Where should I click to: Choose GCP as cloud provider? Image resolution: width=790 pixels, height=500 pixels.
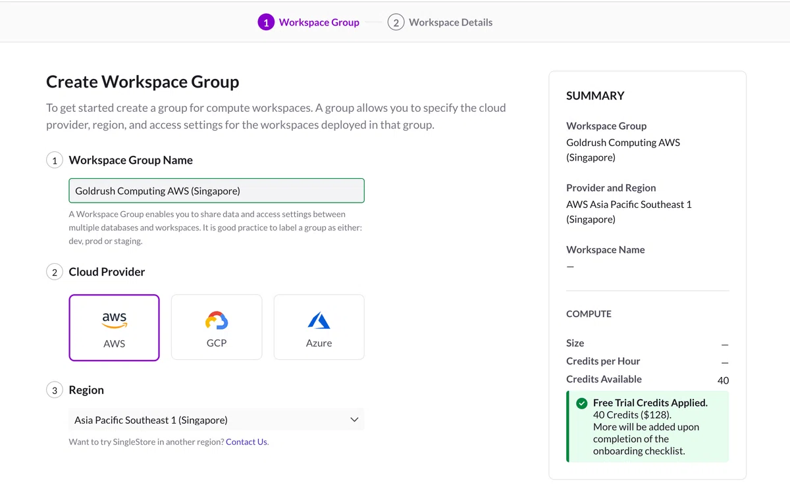coord(217,327)
